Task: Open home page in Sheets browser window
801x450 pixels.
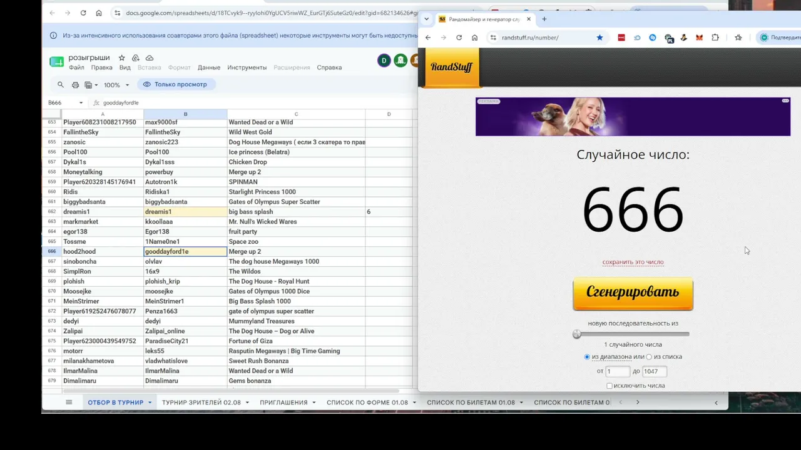Action: (x=99, y=12)
